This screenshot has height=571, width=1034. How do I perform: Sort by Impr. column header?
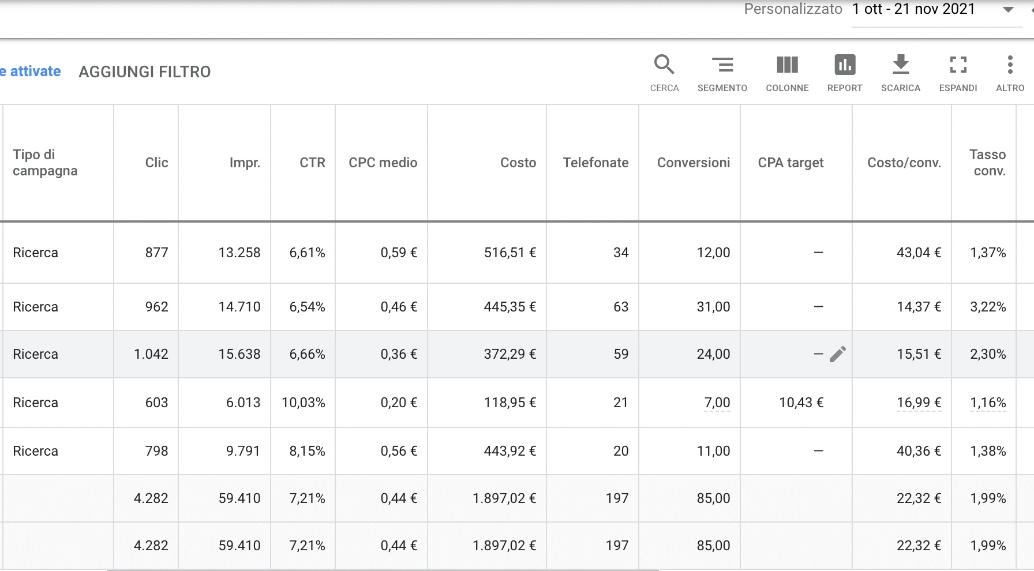(x=245, y=163)
